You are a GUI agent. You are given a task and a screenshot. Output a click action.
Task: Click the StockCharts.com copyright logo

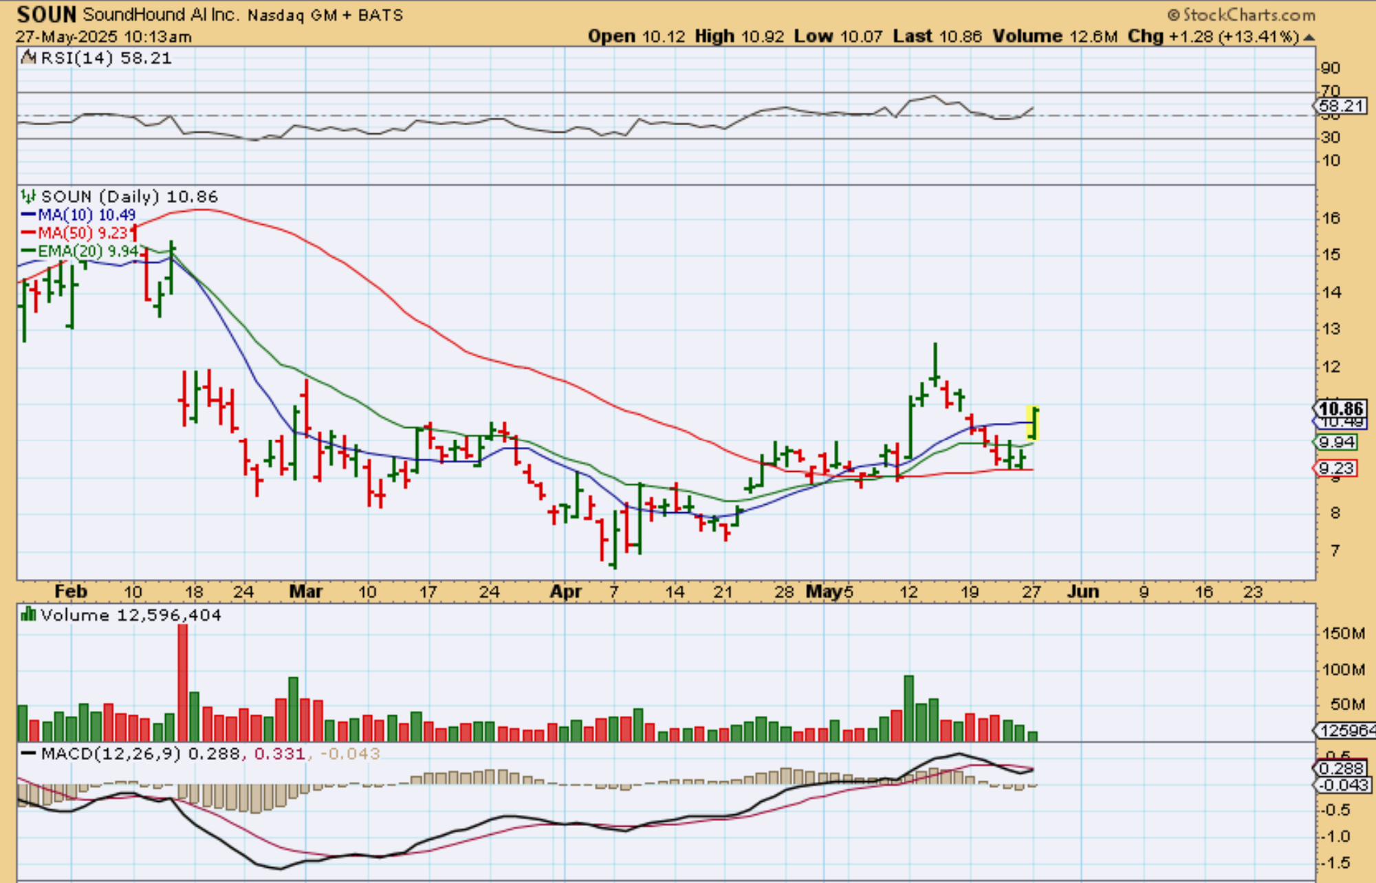click(1241, 14)
